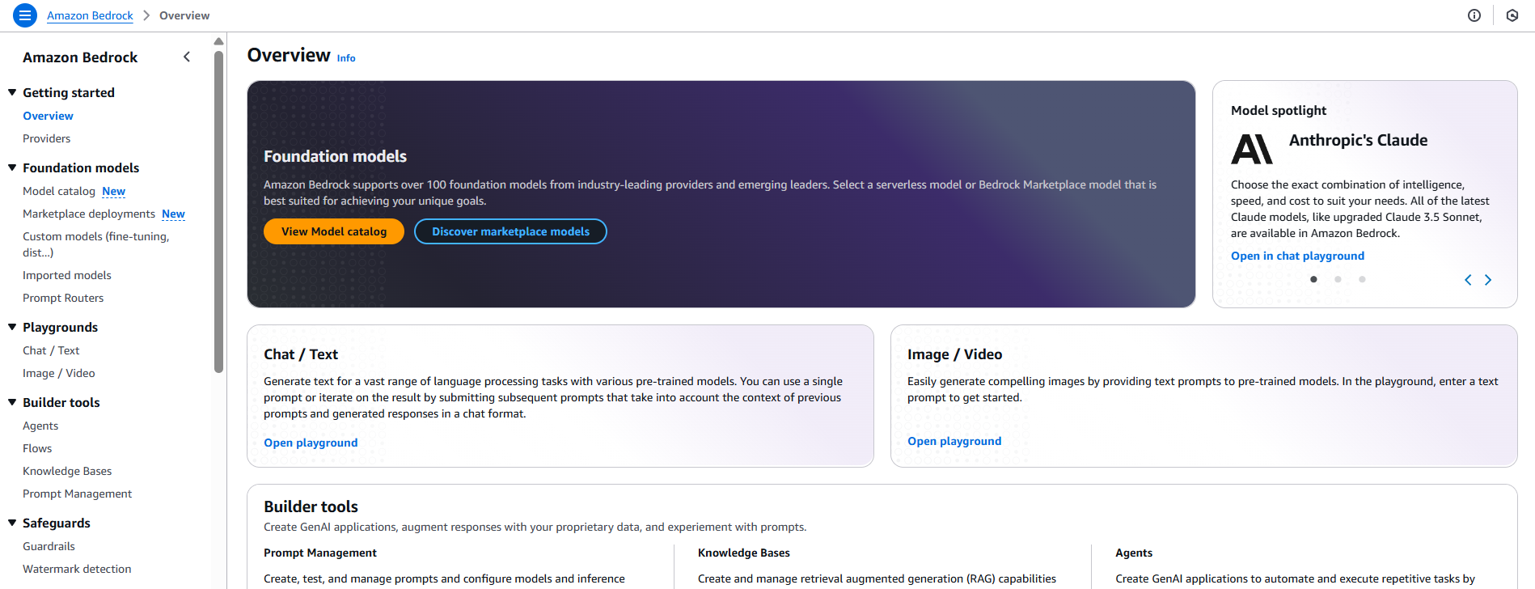Click the New badge beside Model catalog
This screenshot has width=1535, height=589.
coord(114,191)
